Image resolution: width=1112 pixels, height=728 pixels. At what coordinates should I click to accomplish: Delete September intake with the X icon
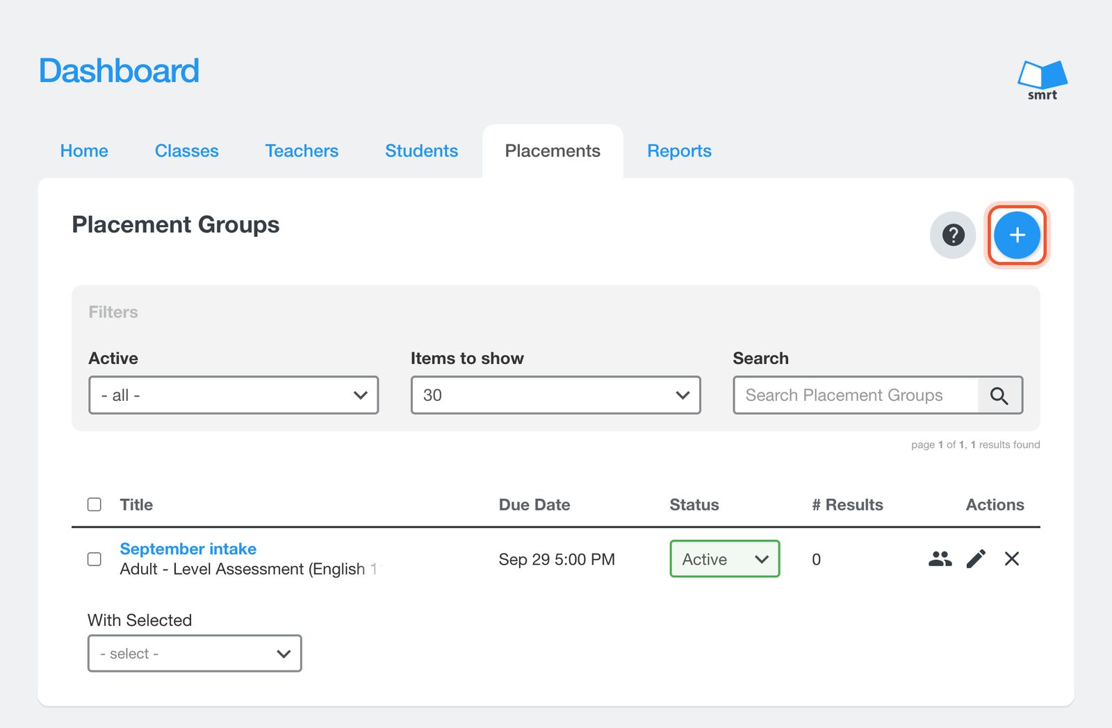(x=1012, y=559)
